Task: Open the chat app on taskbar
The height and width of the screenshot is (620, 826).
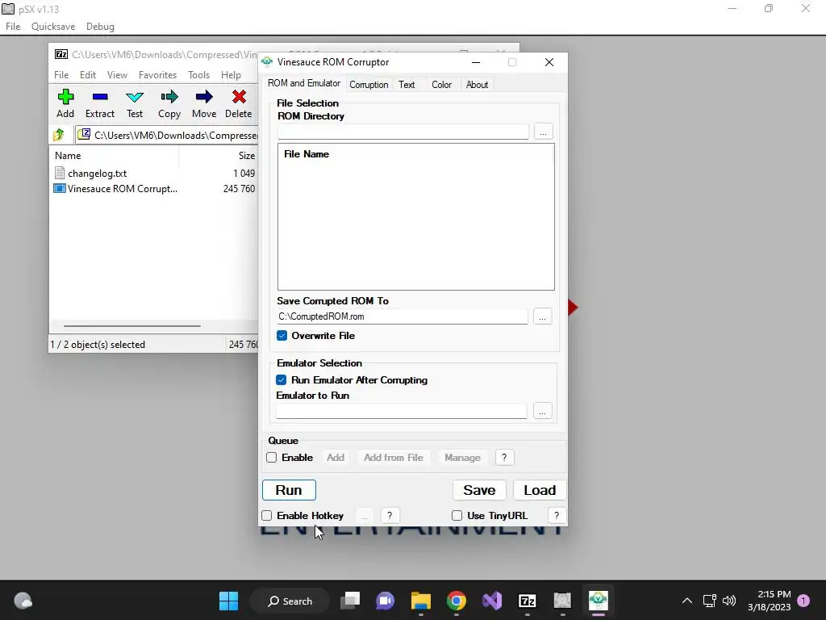Action: click(x=385, y=601)
